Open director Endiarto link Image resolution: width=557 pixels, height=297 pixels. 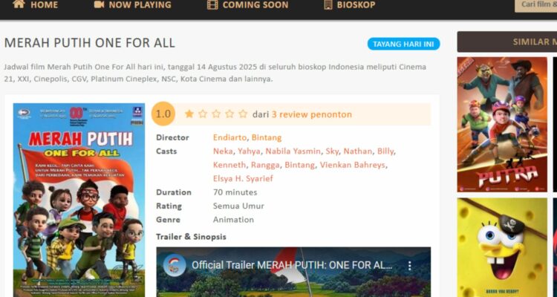click(x=229, y=137)
